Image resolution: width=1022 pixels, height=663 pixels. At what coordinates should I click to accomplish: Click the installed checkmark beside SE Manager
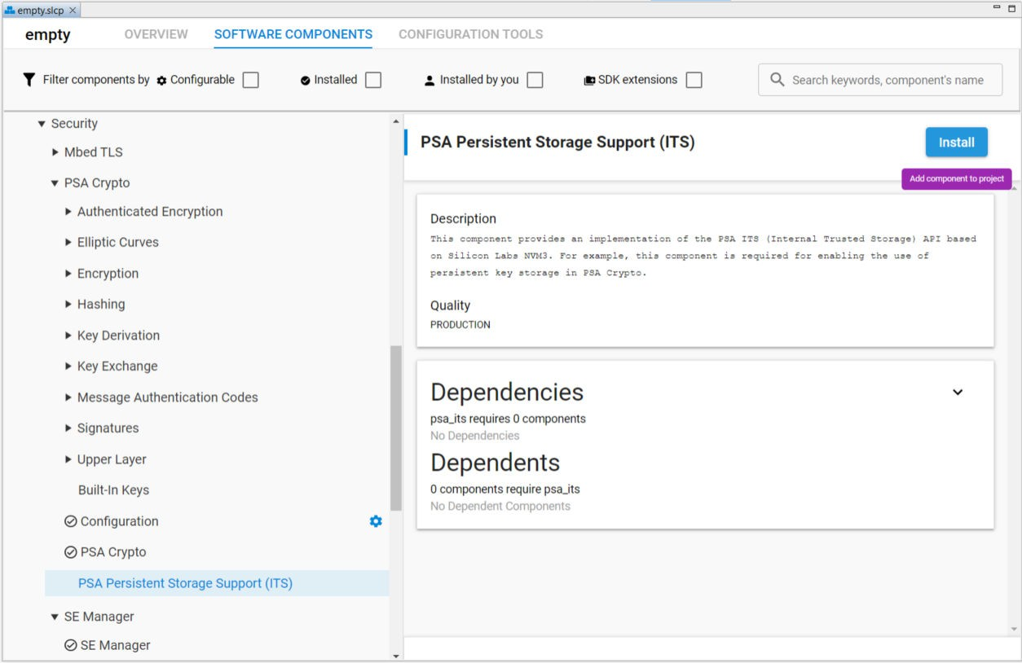pos(69,644)
